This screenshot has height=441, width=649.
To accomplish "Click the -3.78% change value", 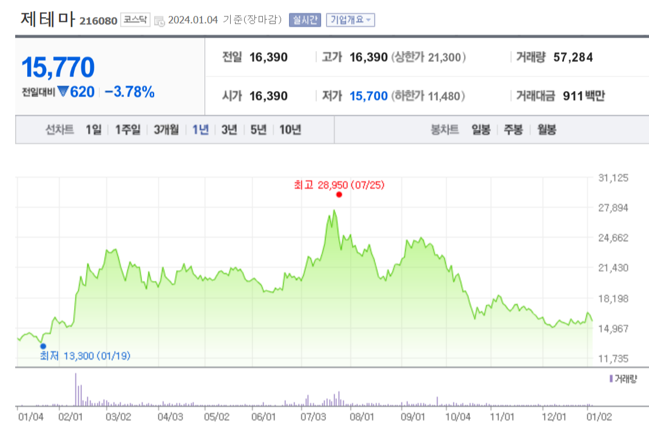I will (129, 92).
